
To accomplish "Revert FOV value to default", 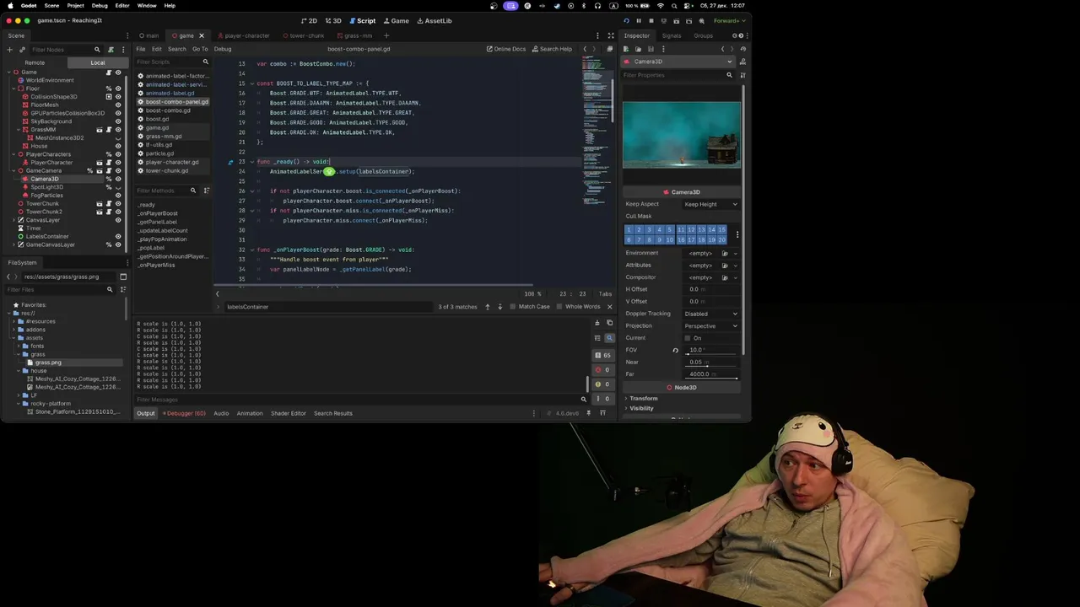I will click(675, 350).
